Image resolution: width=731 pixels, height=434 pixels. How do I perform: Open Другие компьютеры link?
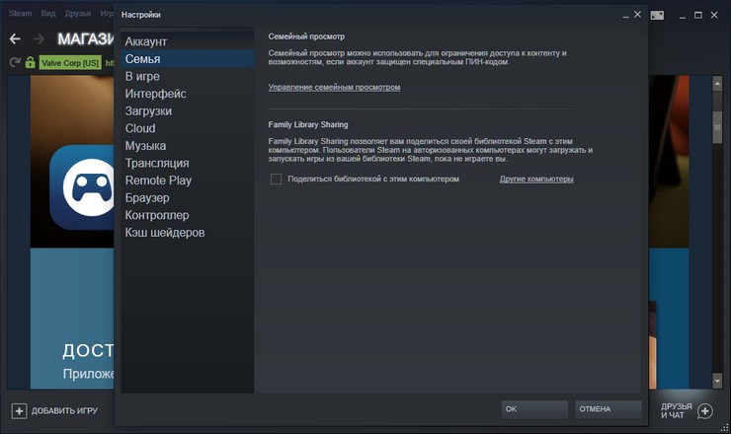pos(536,179)
